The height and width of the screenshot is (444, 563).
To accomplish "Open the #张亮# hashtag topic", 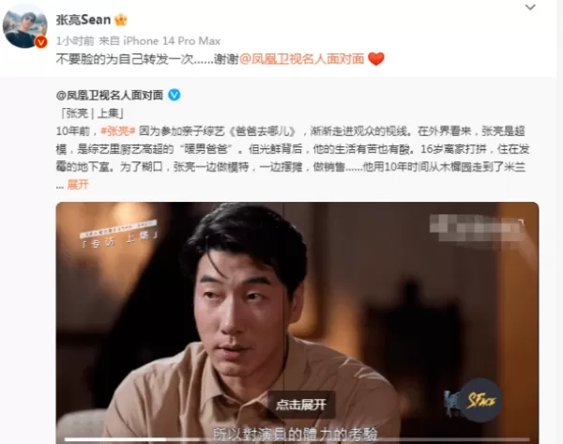I will [118, 131].
